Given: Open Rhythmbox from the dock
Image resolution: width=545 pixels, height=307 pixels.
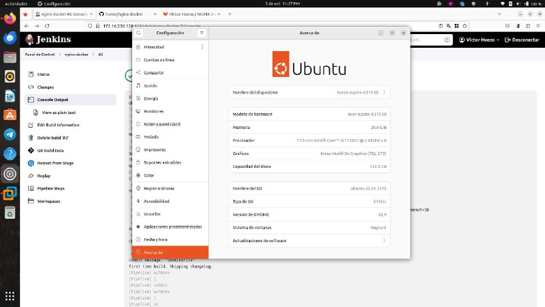Looking at the screenshot, I should point(10,76).
